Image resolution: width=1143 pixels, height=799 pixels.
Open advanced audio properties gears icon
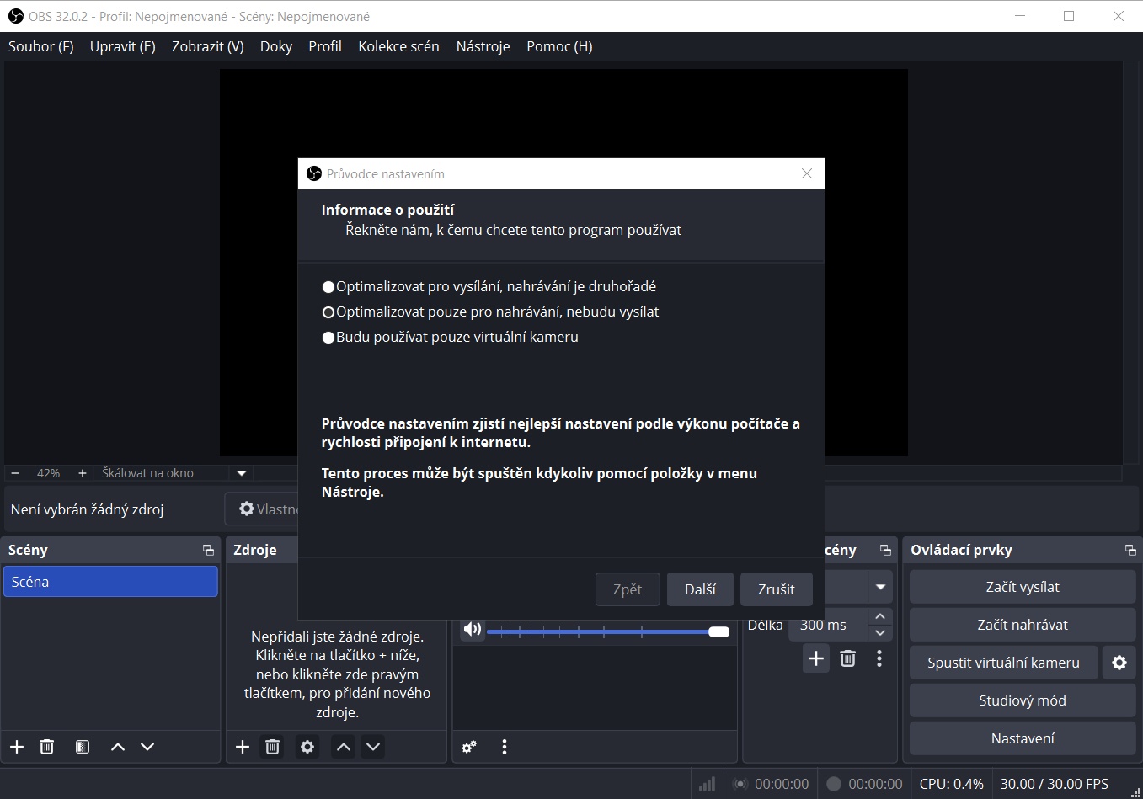(469, 747)
